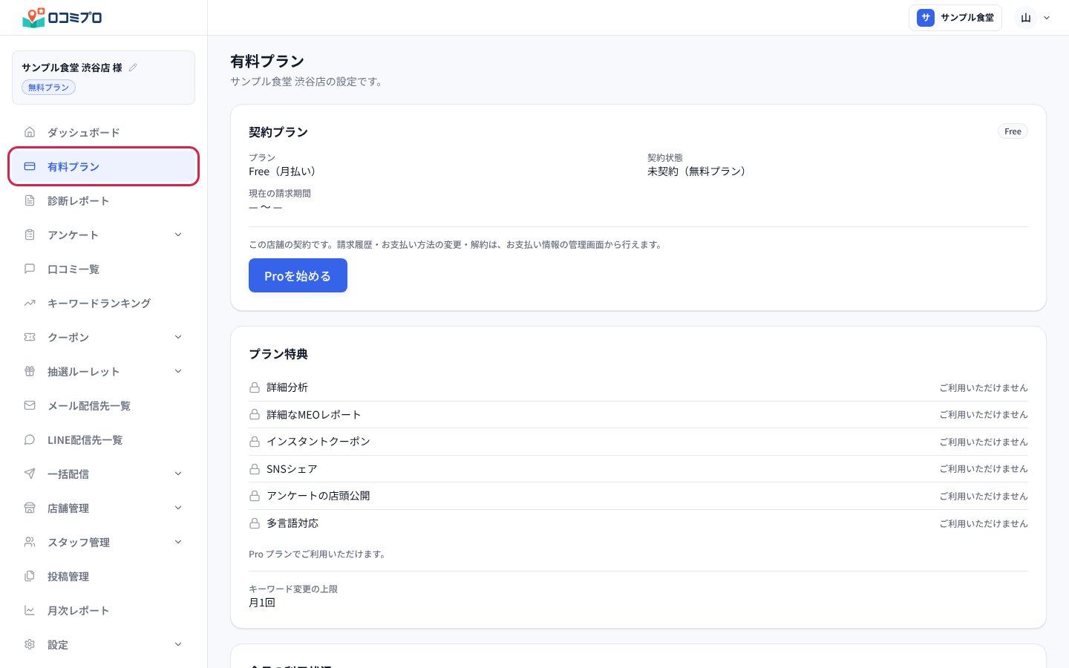Click the lock icon beside 詳細分析
This screenshot has width=1069, height=668.
255,387
